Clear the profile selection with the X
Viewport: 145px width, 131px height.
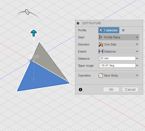pyautogui.click(x=123, y=30)
